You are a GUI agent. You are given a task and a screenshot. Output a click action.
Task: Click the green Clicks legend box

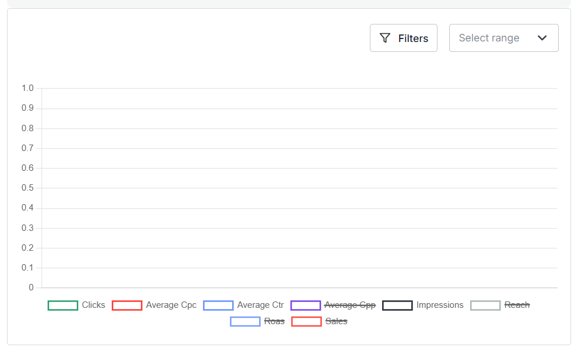(x=63, y=305)
